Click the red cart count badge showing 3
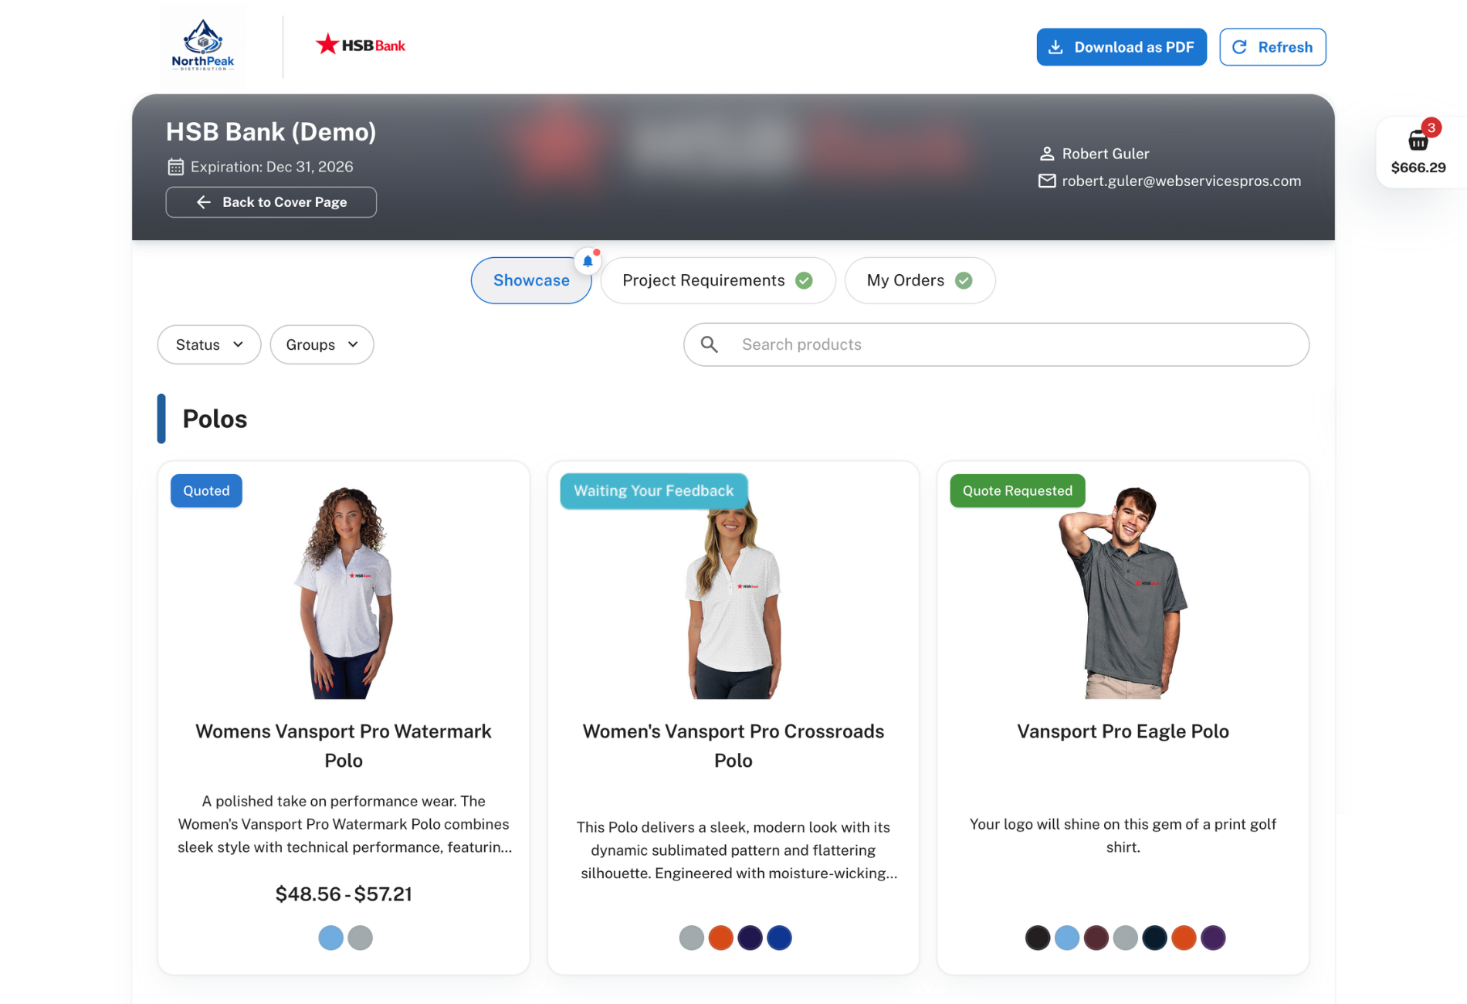This screenshot has height=1004, width=1467. click(1431, 127)
